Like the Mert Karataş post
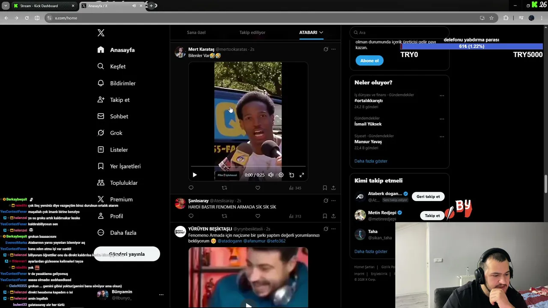Image resolution: width=548 pixels, height=308 pixels. (x=258, y=188)
